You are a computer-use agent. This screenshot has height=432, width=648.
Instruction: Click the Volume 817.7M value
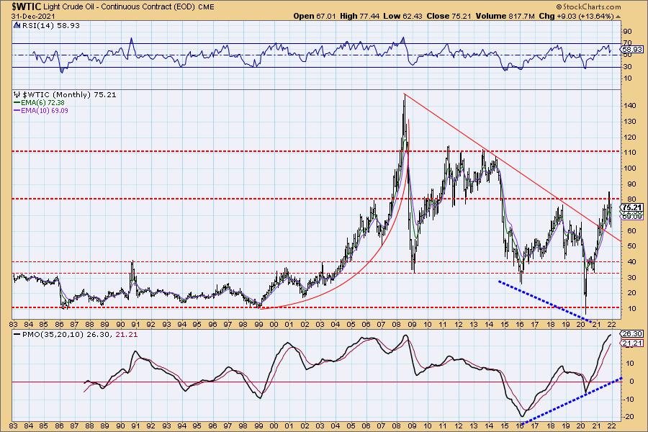click(505, 16)
